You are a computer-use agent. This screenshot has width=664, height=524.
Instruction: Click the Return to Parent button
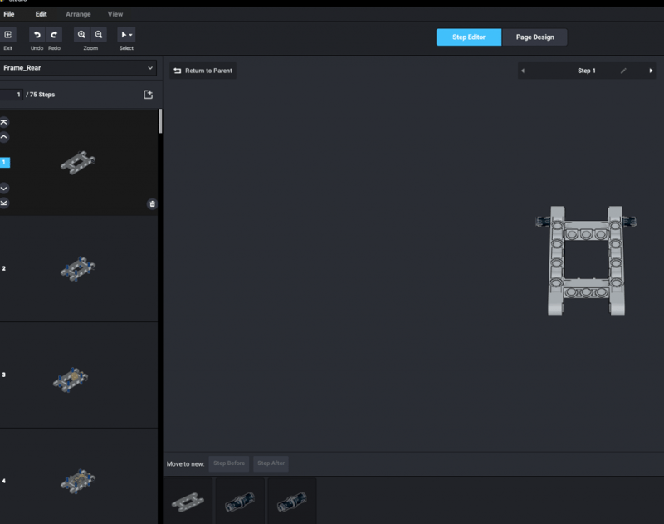click(203, 71)
